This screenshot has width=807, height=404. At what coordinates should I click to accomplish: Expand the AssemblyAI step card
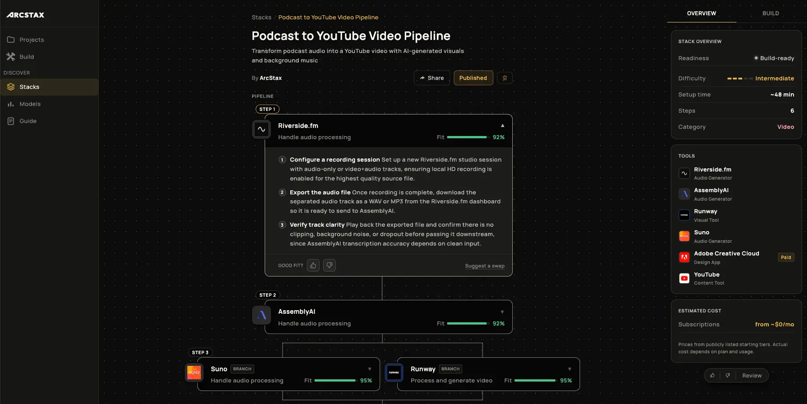(x=502, y=312)
